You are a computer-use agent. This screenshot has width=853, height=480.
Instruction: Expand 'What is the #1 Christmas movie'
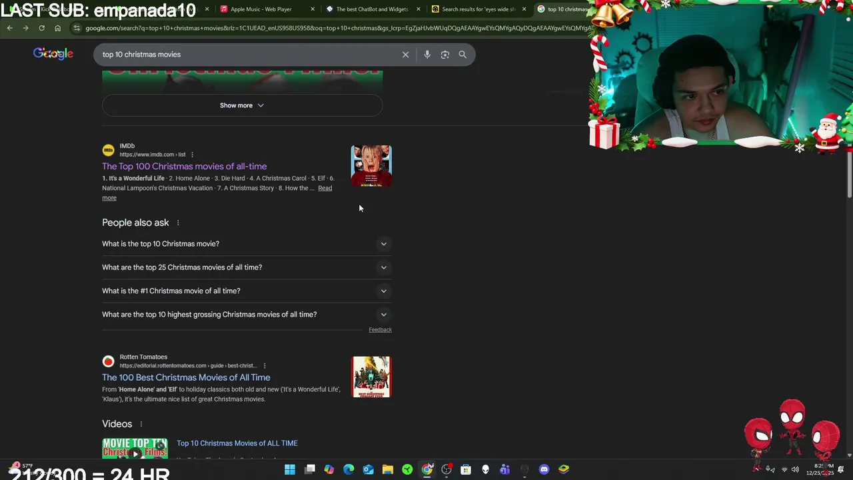(247, 291)
